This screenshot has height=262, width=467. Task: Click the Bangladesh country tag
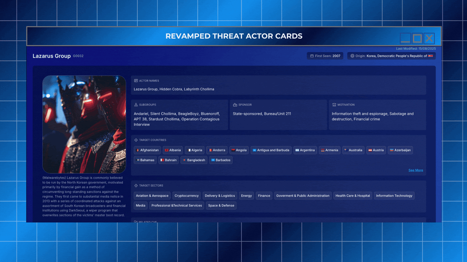(x=194, y=160)
